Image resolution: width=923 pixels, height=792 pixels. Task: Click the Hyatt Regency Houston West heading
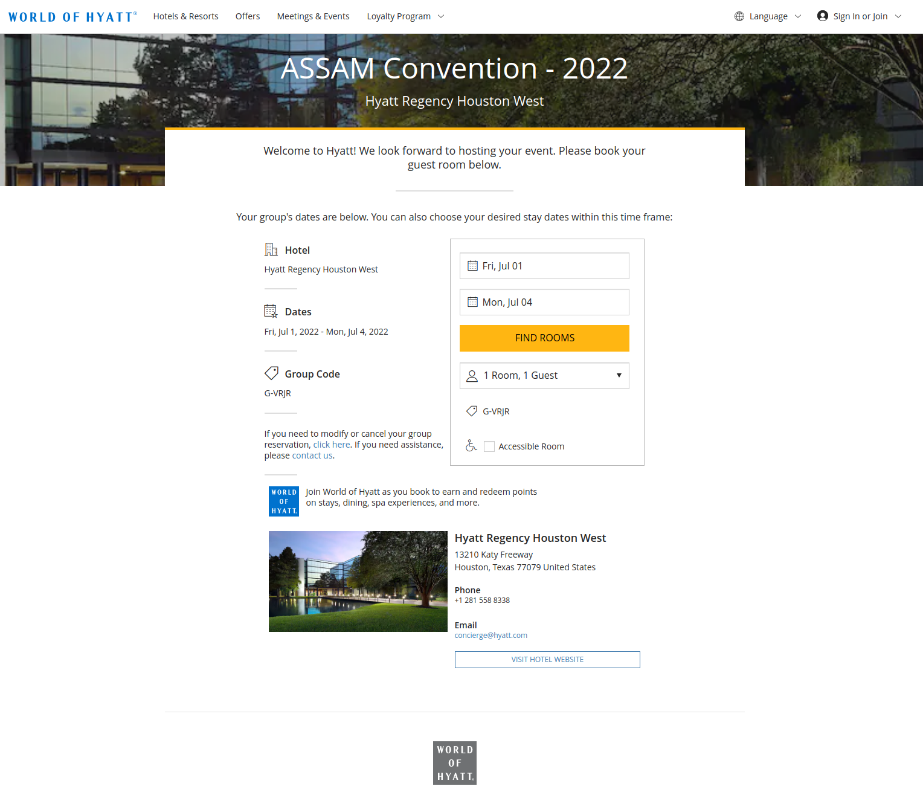(x=530, y=538)
